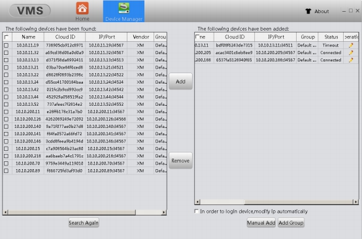Select IP cell 10.10.13.52:34552

(107, 104)
